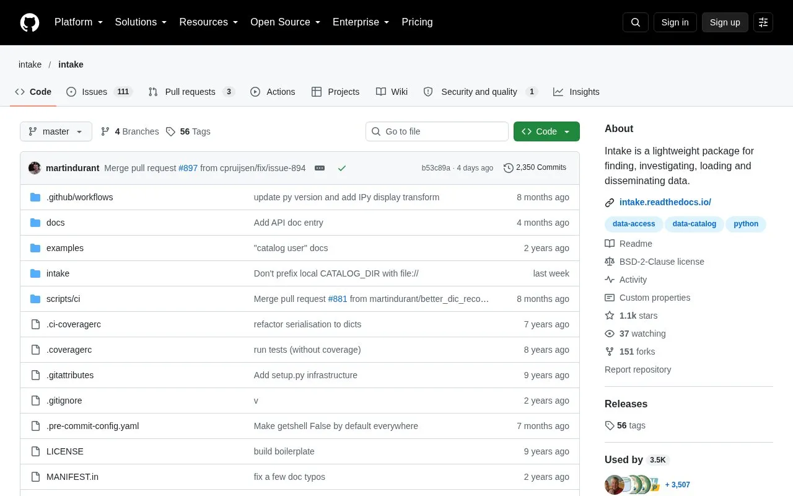Open the Activity link

[626, 280]
